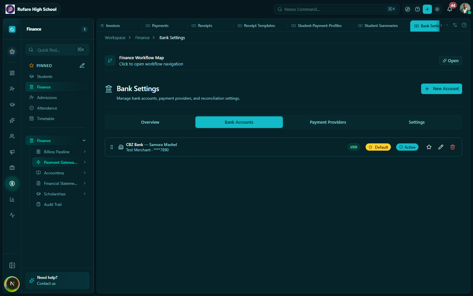Open the add-user icon in left rail
473x296 pixels.
click(12, 89)
